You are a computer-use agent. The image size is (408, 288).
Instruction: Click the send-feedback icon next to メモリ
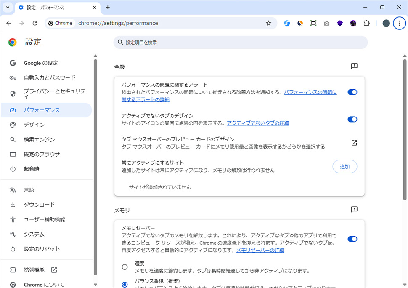pyautogui.click(x=354, y=209)
